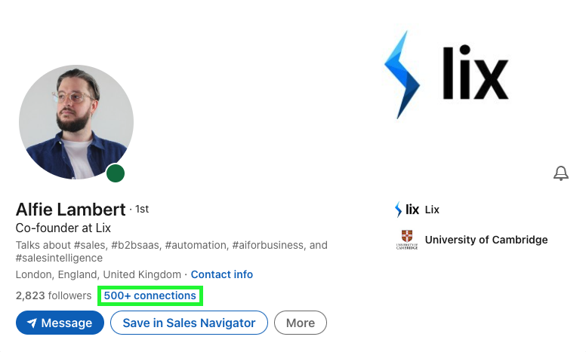Image resolution: width=586 pixels, height=352 pixels.
Task: Open Alfie Lambert's profile photo
Action: tap(76, 121)
